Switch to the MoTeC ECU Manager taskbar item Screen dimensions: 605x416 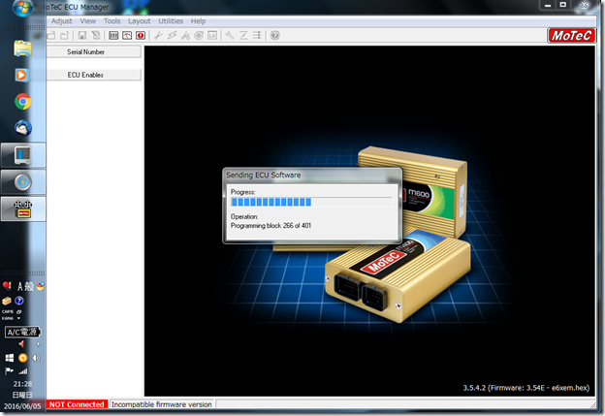(x=22, y=208)
